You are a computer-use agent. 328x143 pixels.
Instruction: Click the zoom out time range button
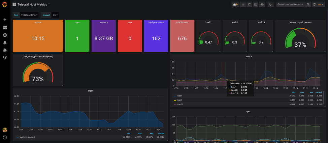(308, 4)
